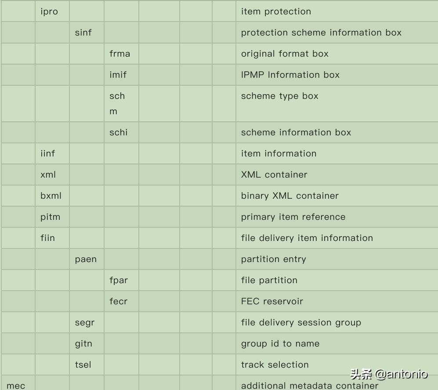Click the 'ipro' table cell
438x390 pixels.
pos(49,12)
